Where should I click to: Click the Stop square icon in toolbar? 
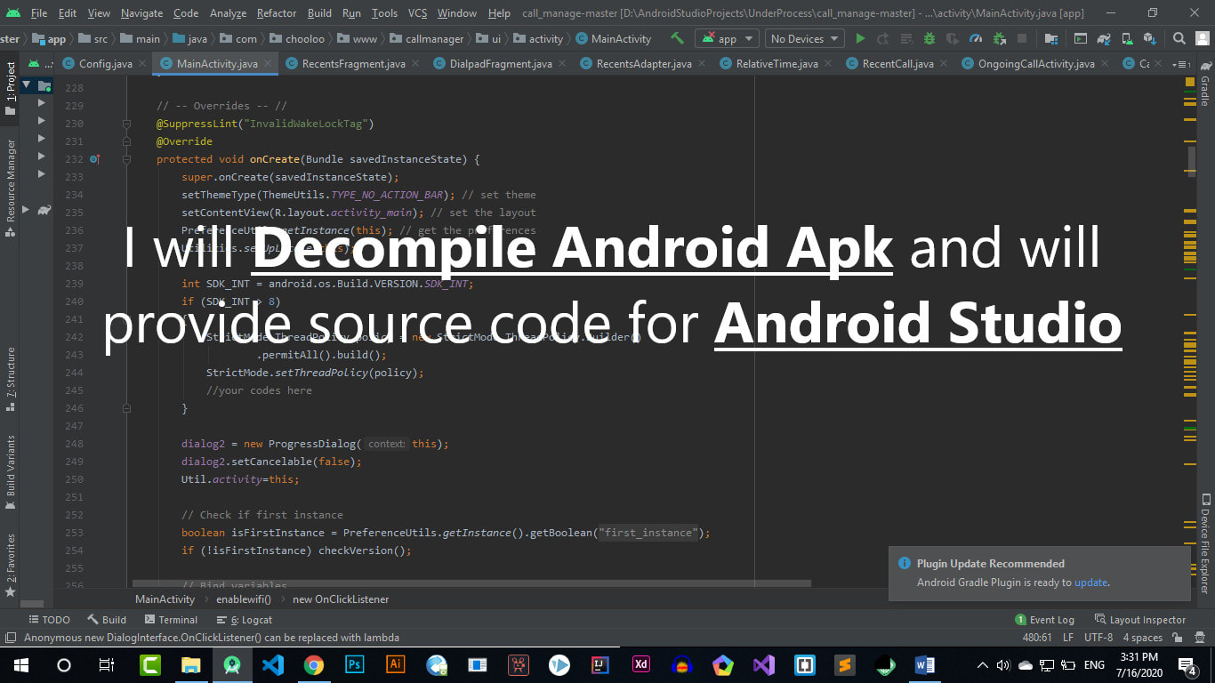(x=1022, y=38)
